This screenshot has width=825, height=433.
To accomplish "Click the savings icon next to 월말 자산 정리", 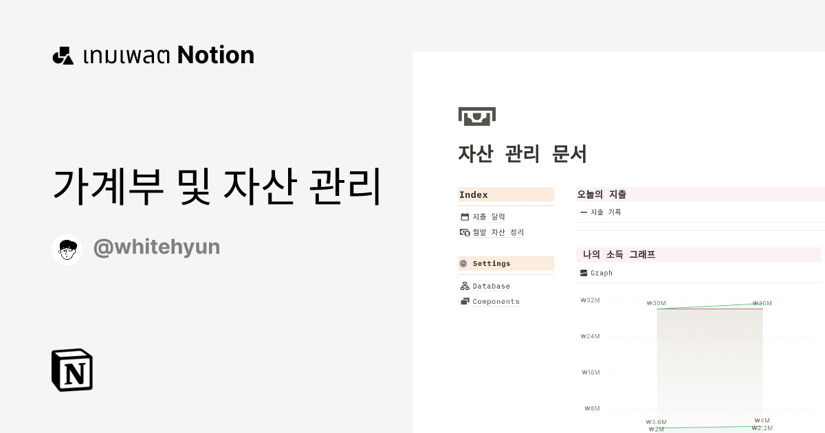I will click(x=465, y=232).
